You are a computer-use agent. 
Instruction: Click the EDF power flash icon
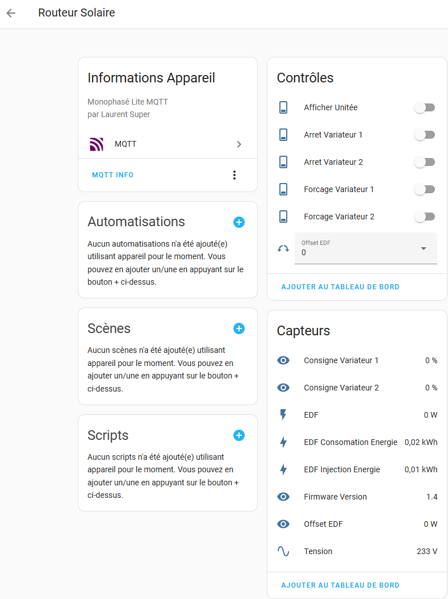point(283,415)
